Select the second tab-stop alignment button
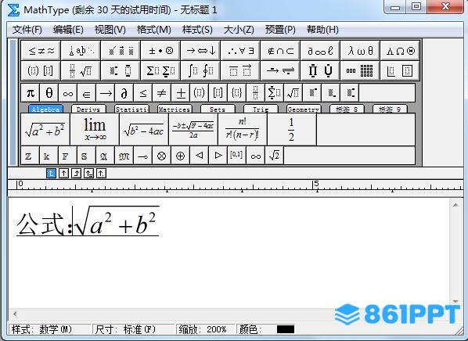 pyautogui.click(x=63, y=174)
